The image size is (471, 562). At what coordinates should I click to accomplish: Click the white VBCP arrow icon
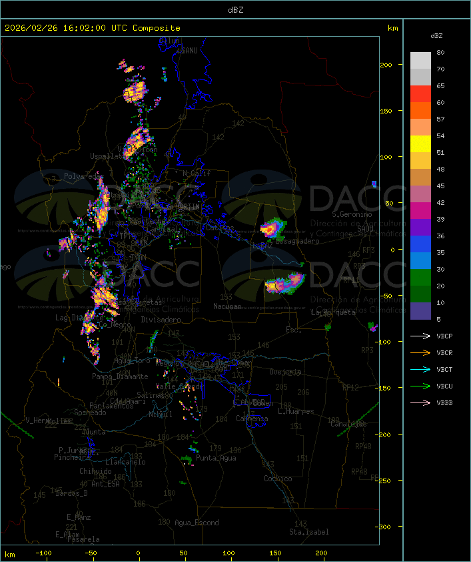point(420,336)
